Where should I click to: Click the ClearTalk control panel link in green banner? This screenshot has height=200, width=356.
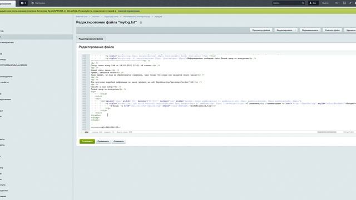(x=128, y=11)
